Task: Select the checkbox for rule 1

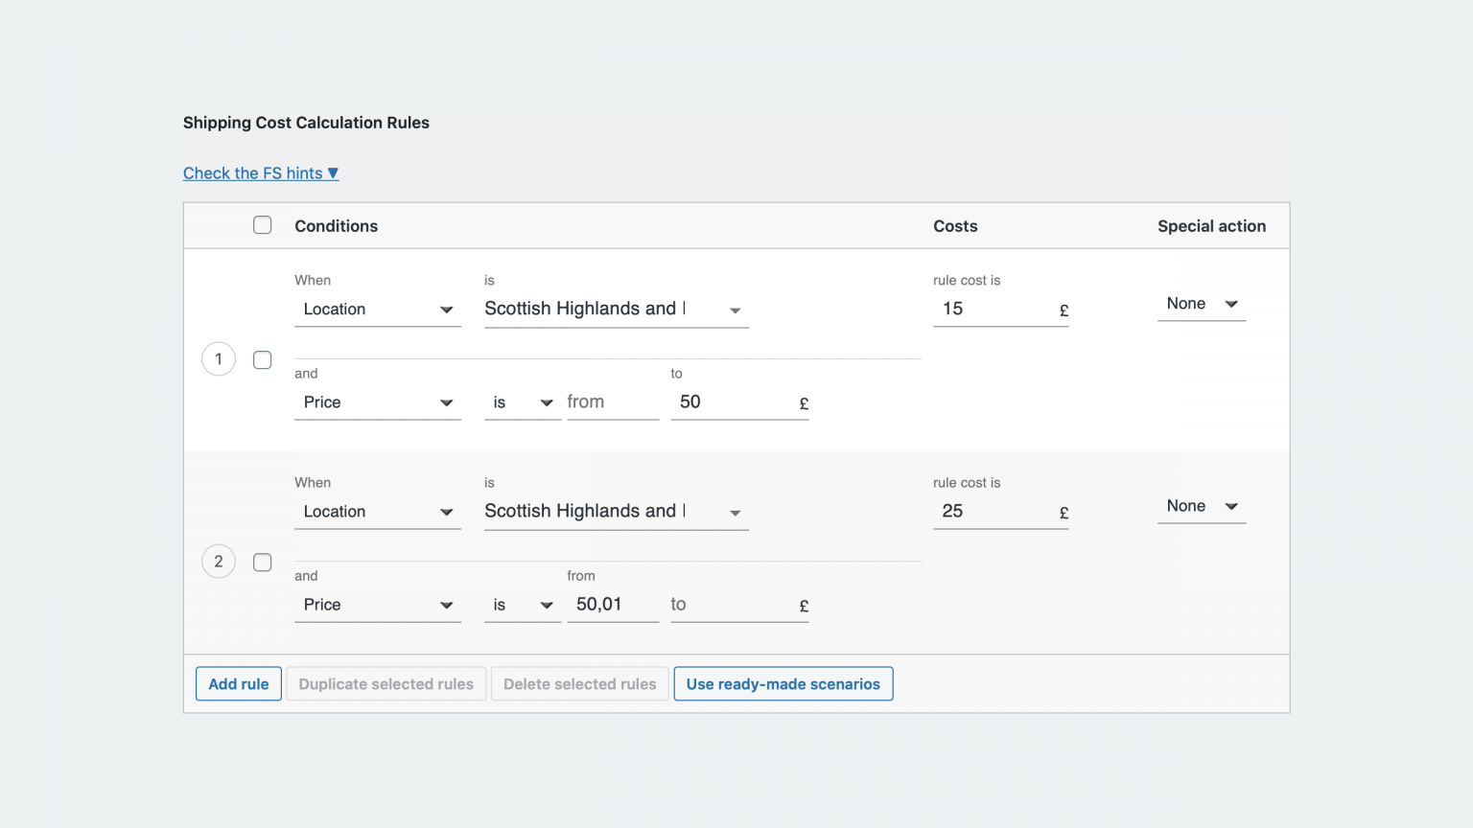Action: 262,359
